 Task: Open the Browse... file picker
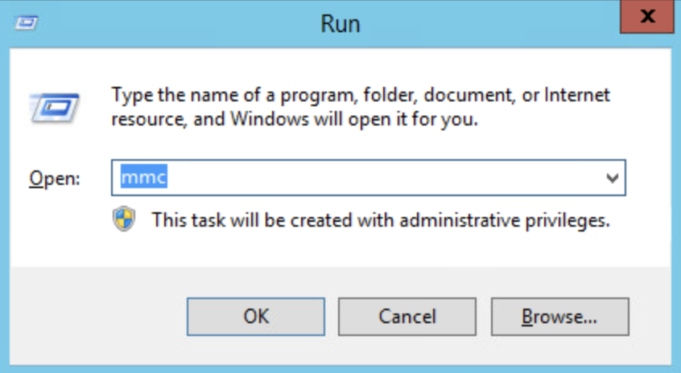coord(559,316)
